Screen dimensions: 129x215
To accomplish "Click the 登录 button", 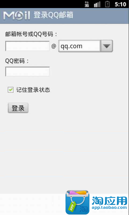I will pyautogui.click(x=18, y=108).
